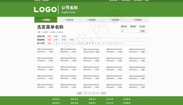The image size is (183, 105).
Task: Select 分类2 in the 某某种类 row
Action: click(64, 40)
